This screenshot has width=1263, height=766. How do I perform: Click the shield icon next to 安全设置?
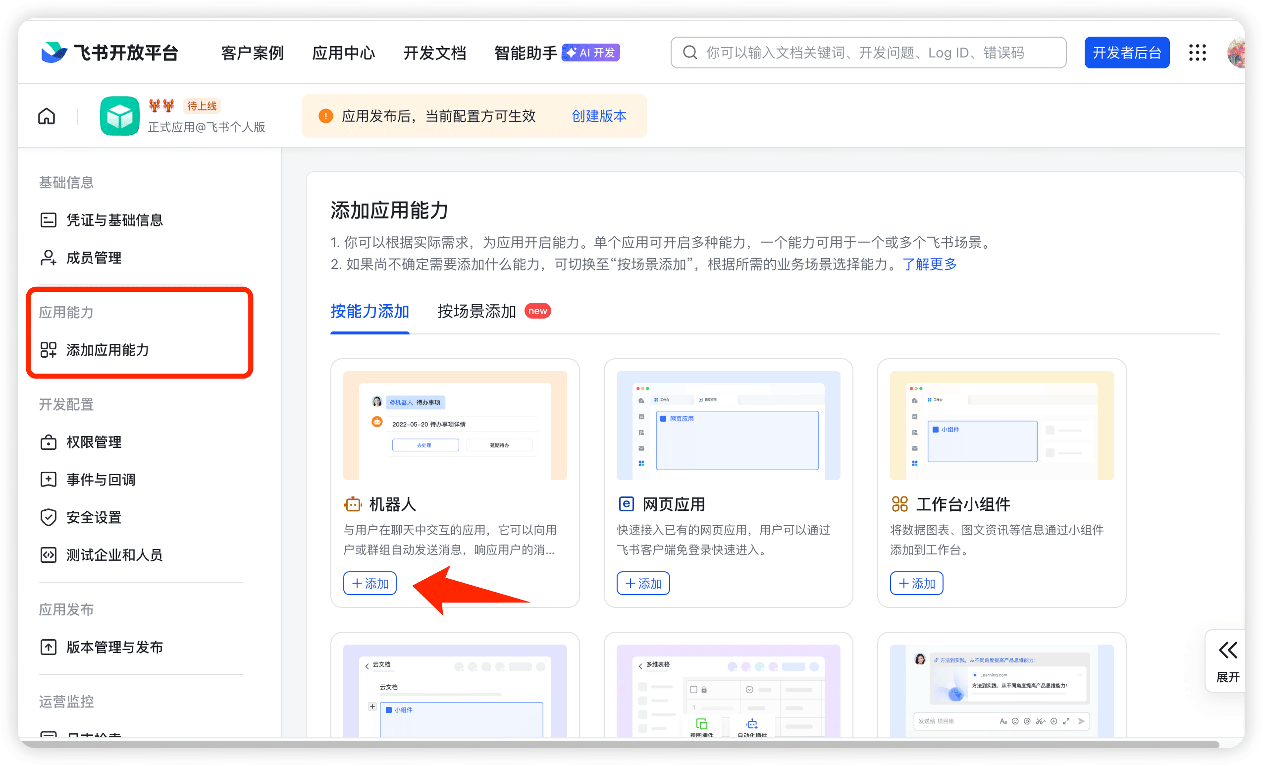(x=48, y=517)
